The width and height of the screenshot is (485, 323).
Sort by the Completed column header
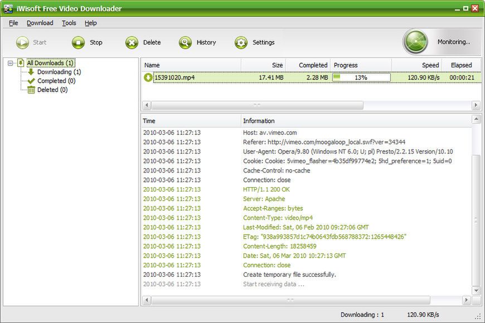[308, 65]
